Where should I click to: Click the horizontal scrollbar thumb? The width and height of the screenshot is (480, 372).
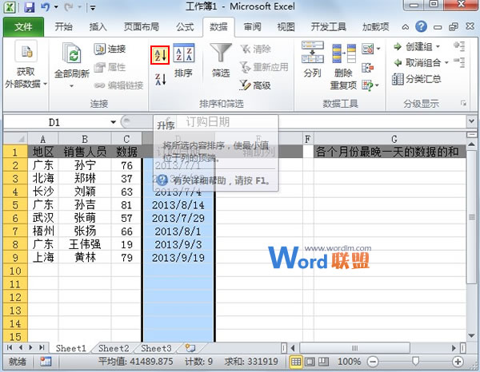(354, 348)
